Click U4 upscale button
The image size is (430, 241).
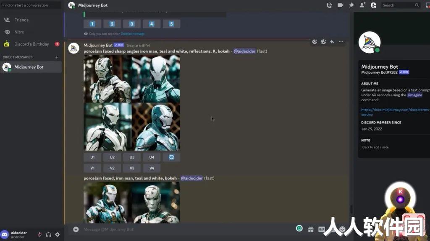click(x=152, y=157)
